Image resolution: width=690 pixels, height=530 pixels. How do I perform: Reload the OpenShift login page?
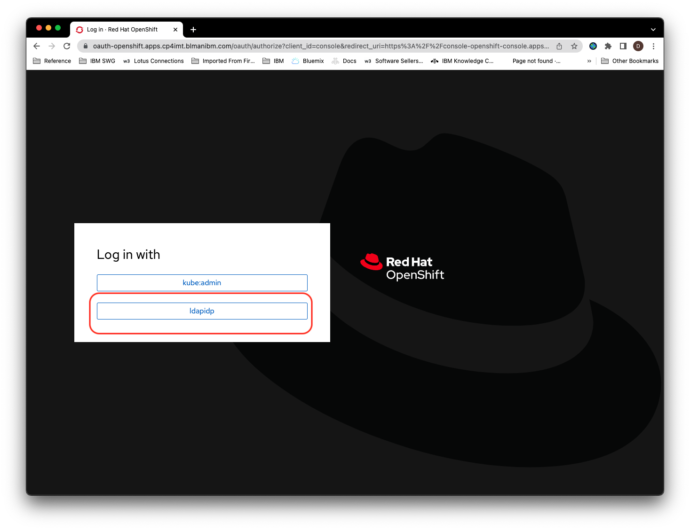[67, 46]
